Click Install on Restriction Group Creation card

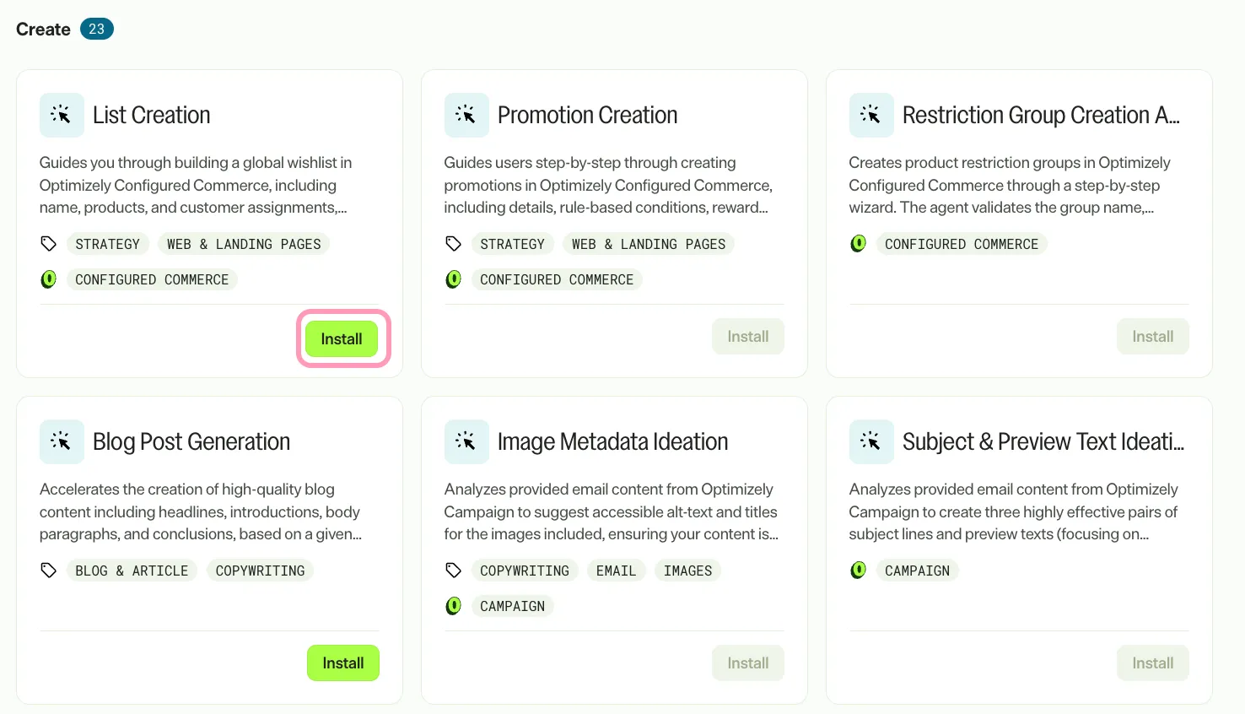1153,337
